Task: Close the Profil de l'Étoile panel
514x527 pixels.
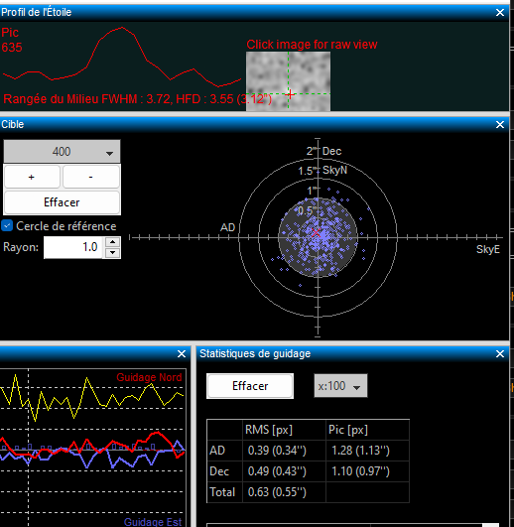Action: pyautogui.click(x=500, y=13)
